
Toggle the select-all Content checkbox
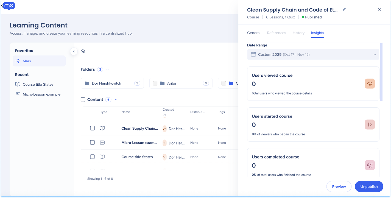(83, 100)
